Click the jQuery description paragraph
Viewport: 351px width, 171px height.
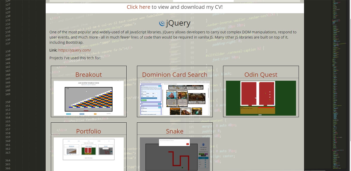tap(173, 37)
